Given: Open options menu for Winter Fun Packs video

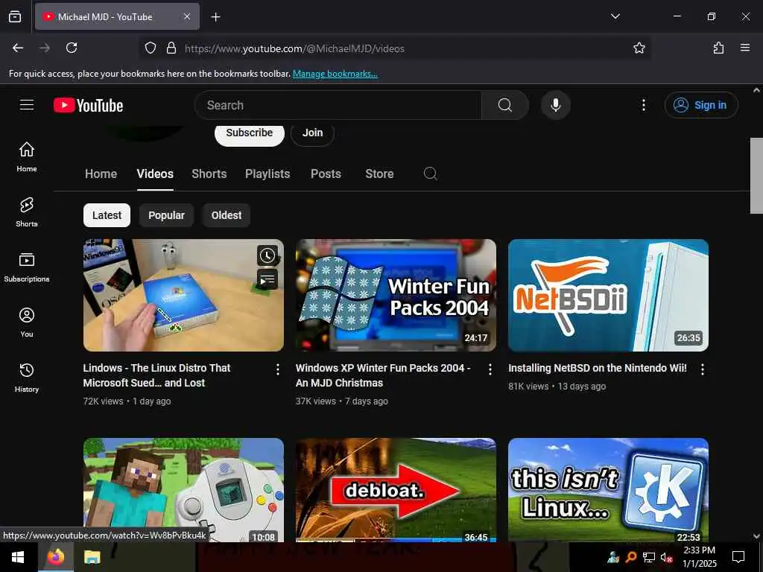Looking at the screenshot, I should point(490,369).
